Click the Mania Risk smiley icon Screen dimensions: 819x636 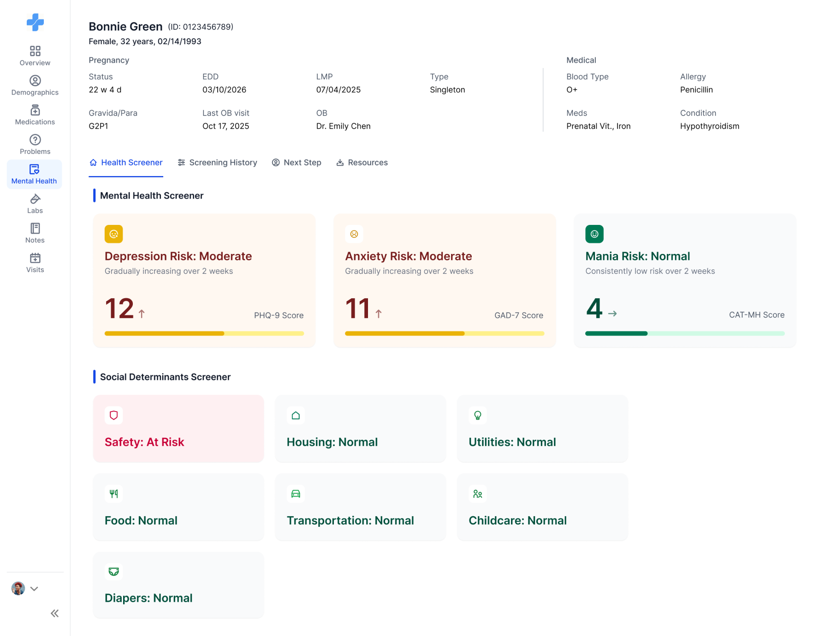point(594,234)
